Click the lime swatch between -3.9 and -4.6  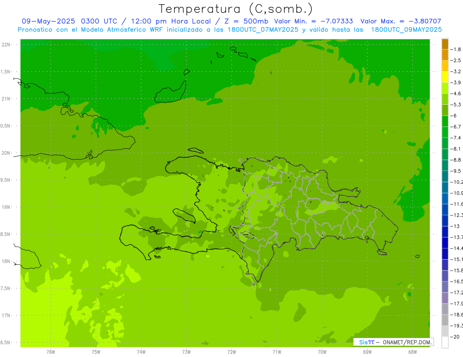(x=445, y=88)
